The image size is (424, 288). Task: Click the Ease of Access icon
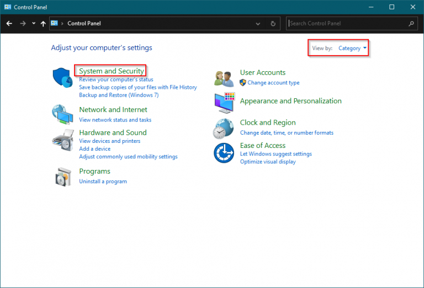[x=224, y=153]
